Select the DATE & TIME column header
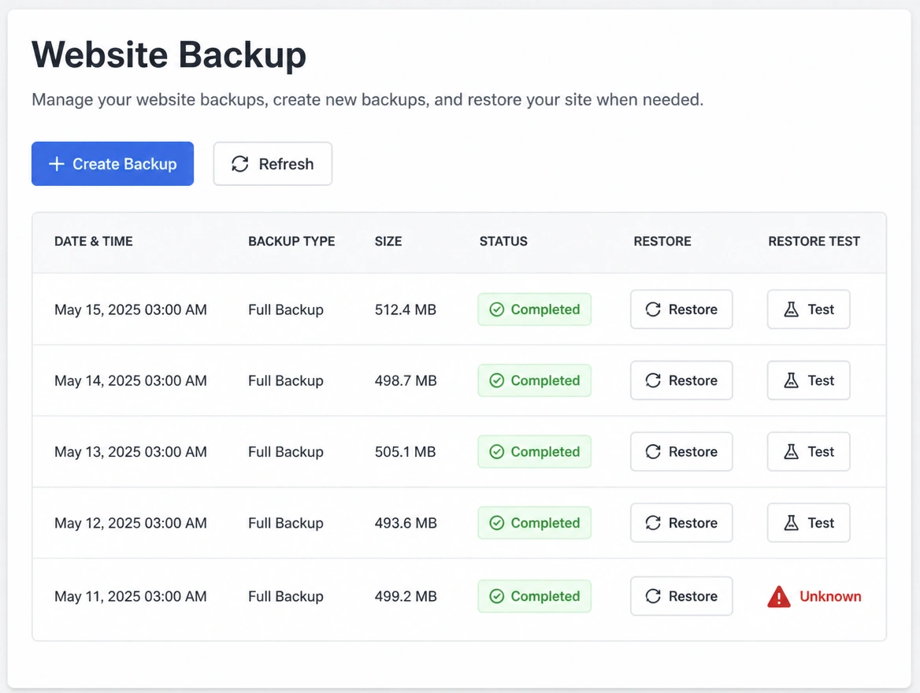Viewport: 920px width, 693px height. 93,241
